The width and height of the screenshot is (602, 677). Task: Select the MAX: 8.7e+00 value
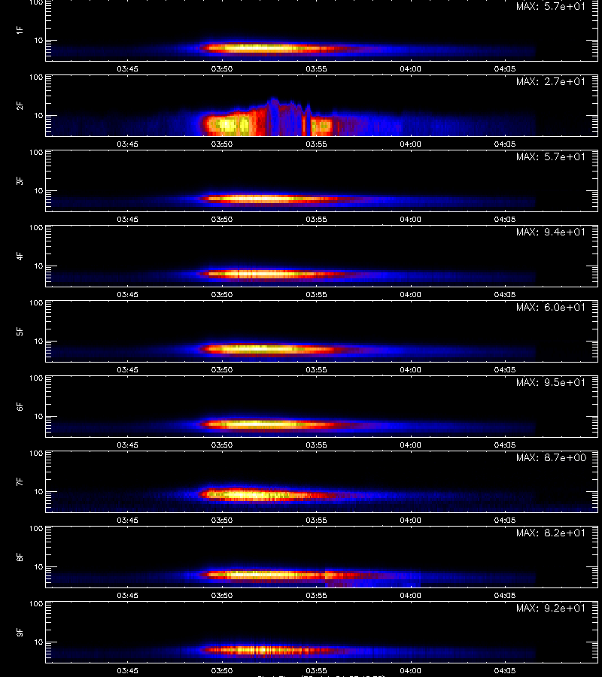[x=551, y=457]
